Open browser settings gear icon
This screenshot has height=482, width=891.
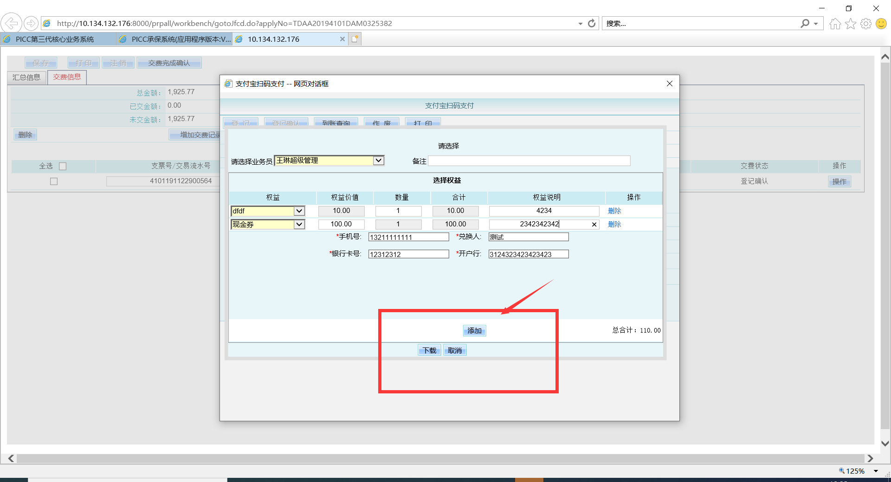865,24
